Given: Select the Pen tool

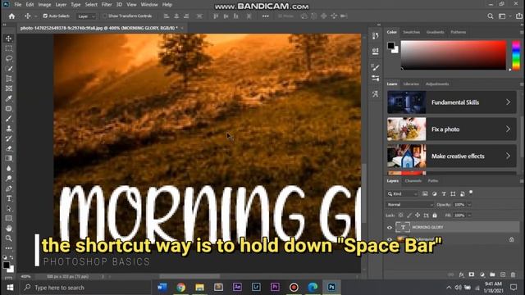Looking at the screenshot, I should [x=9, y=188].
